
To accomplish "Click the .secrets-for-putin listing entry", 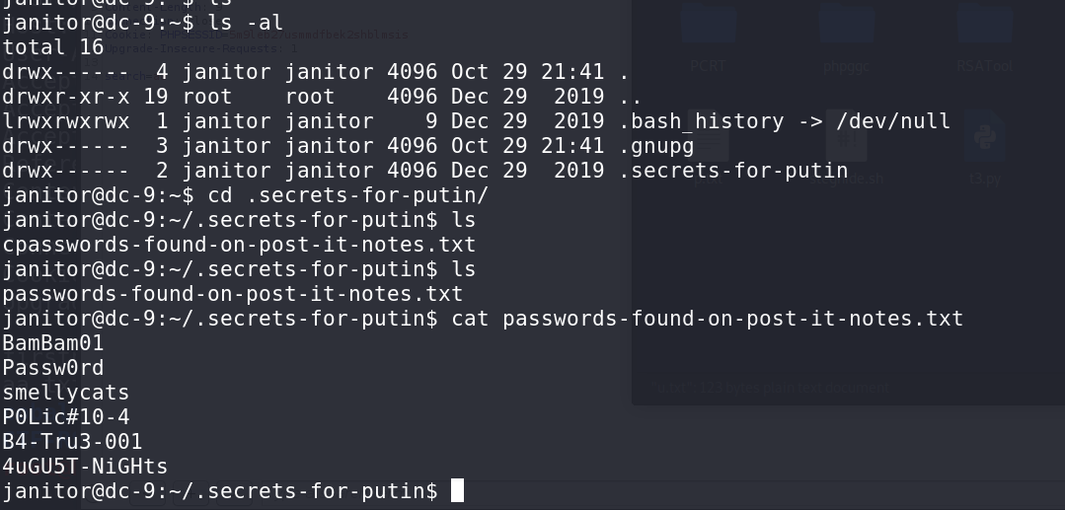I will coord(732,171).
